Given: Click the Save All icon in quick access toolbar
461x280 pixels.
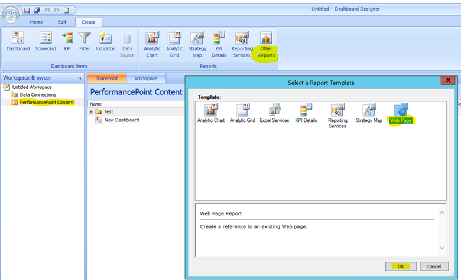Looking at the screenshot, I should click(37, 10).
